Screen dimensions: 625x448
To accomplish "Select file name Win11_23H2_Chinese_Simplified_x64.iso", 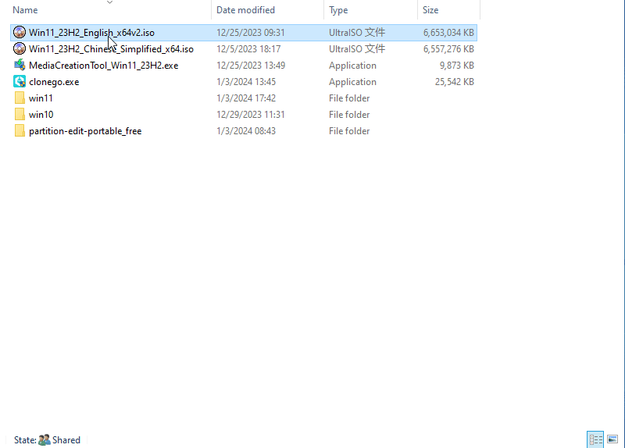I will pos(111,49).
